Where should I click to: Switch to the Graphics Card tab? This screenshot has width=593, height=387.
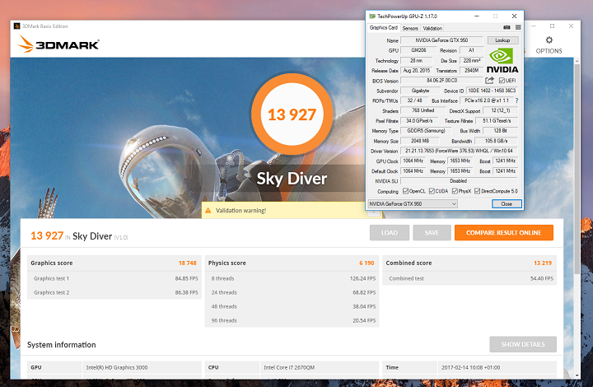[384, 28]
